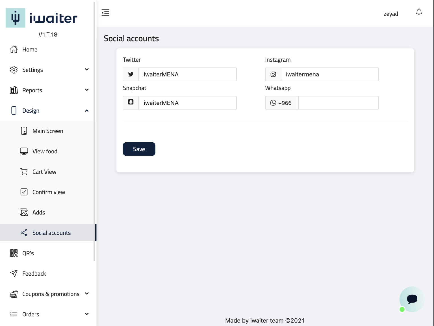Click the Feedback paper plane icon
434x326 pixels.
[x=14, y=273]
